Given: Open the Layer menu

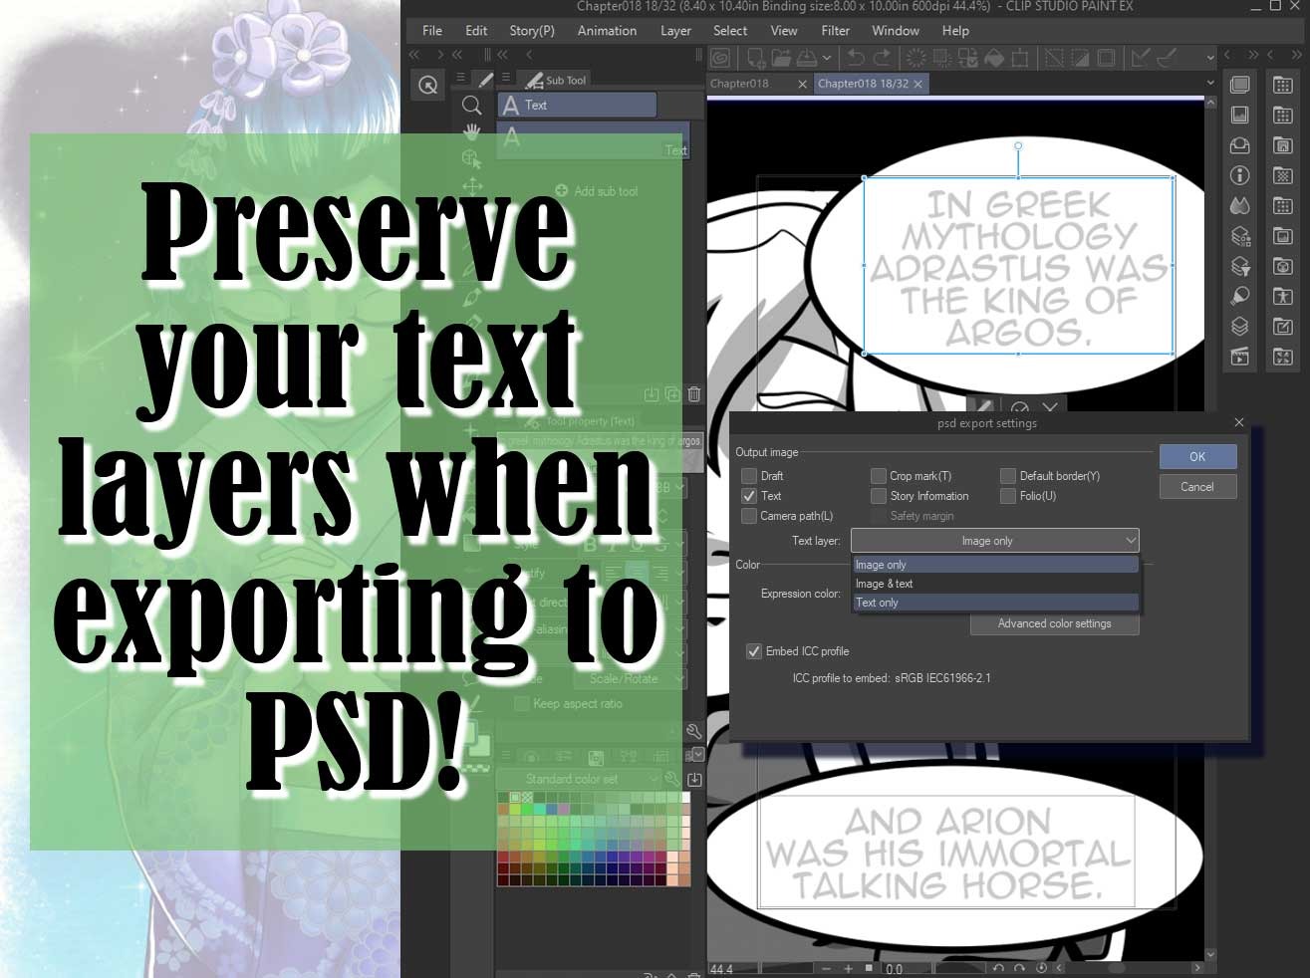Looking at the screenshot, I should tap(675, 31).
